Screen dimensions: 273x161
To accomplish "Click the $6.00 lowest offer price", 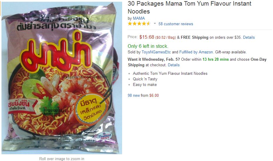I will [x=154, y=95].
